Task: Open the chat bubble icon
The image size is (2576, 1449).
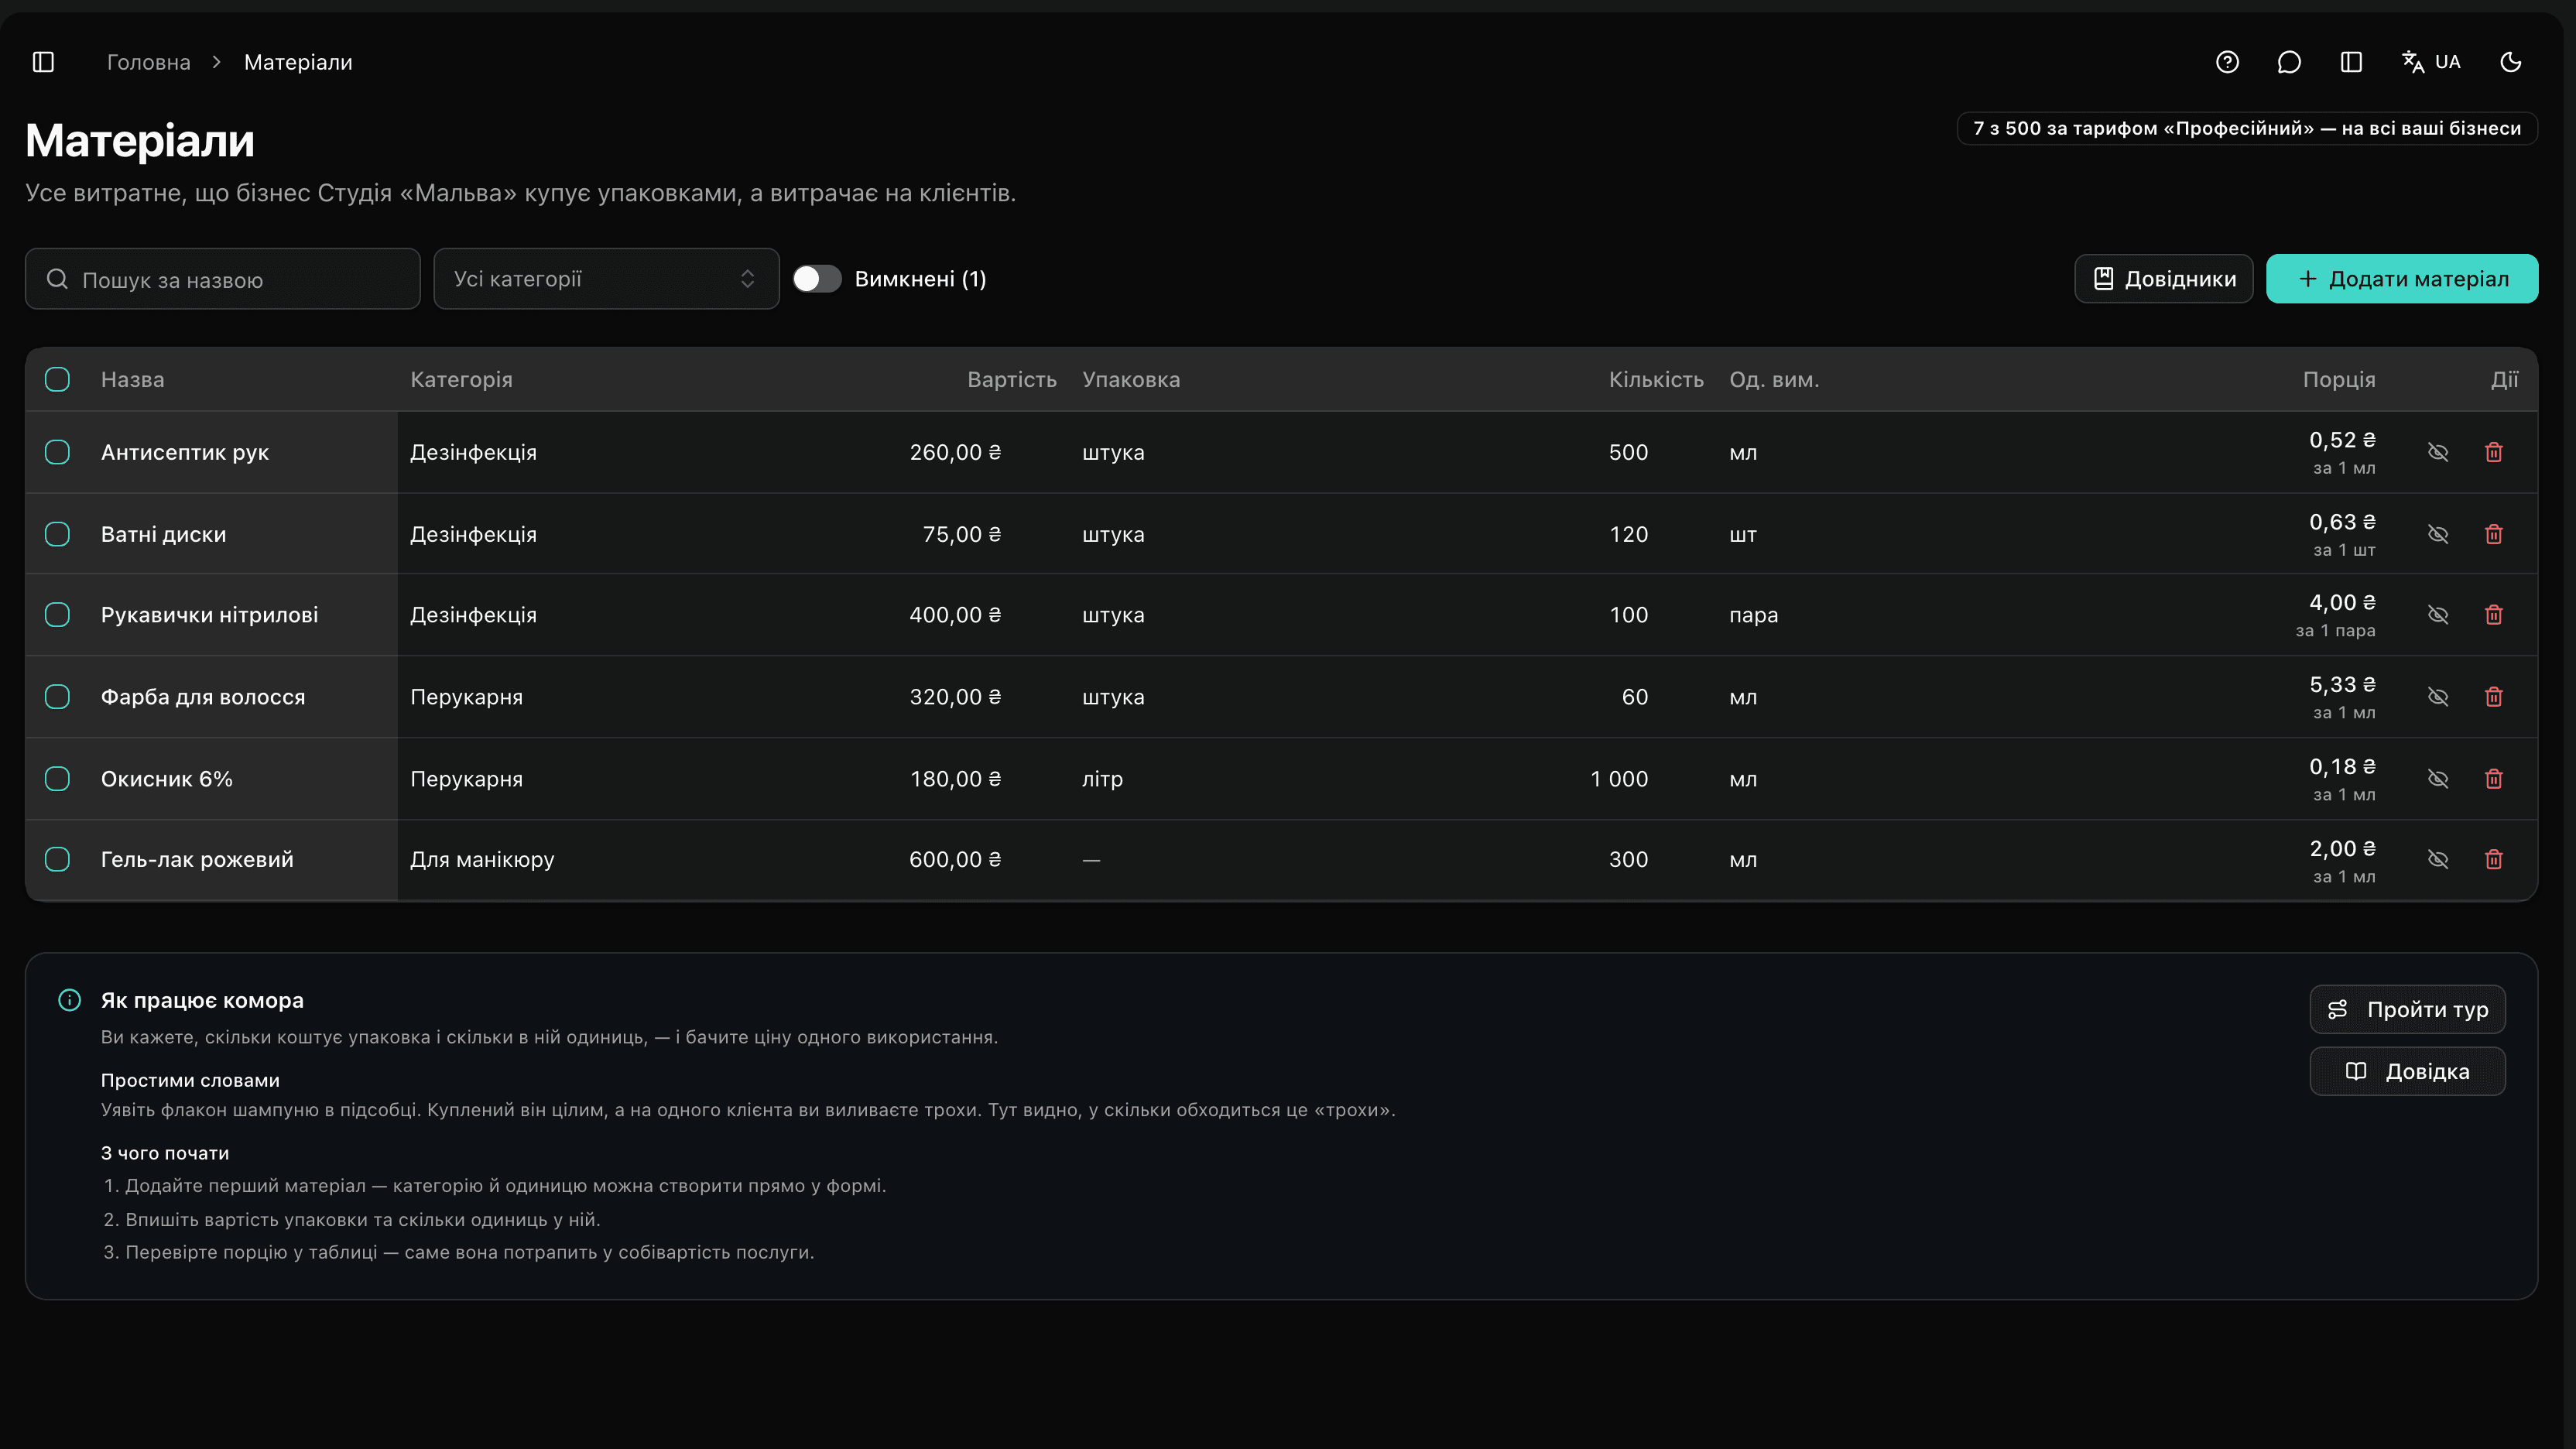Action: click(x=2289, y=62)
